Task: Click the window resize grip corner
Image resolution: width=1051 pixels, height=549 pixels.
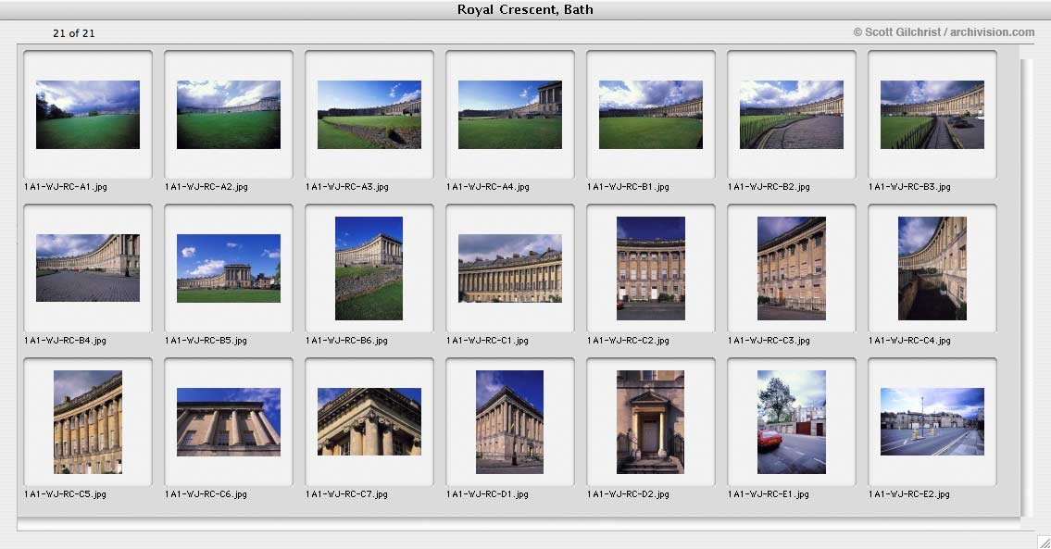Action: point(1044,542)
